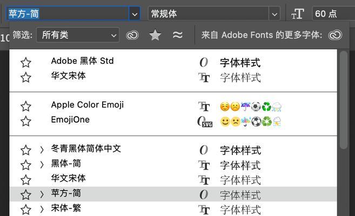This screenshot has width=355, height=216.
Task: Select Apple Color Emoji font
Action: [x=88, y=105]
